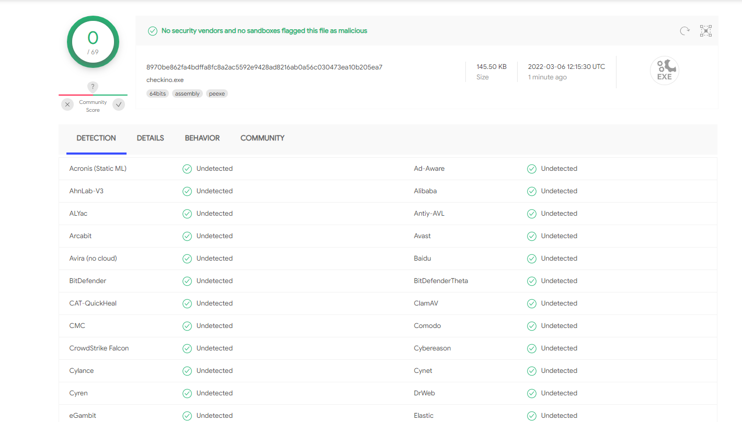Click the green check in the banner
The width and height of the screenshot is (742, 422).
(153, 31)
